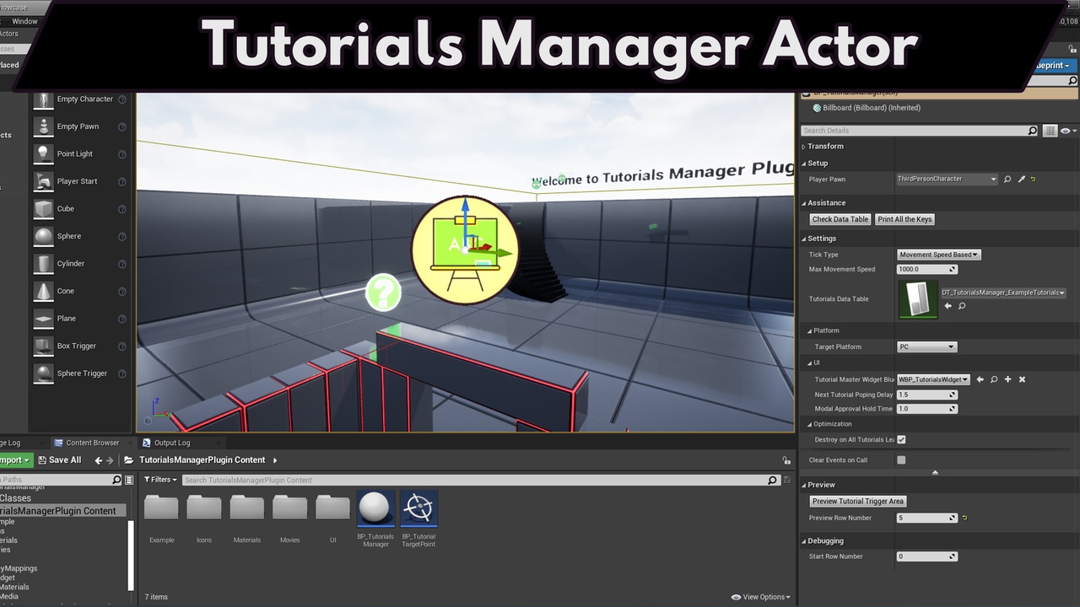Browse to Tutorials Data Table with magnifier icon
Viewport: 1080px width, 607px height.
point(962,306)
